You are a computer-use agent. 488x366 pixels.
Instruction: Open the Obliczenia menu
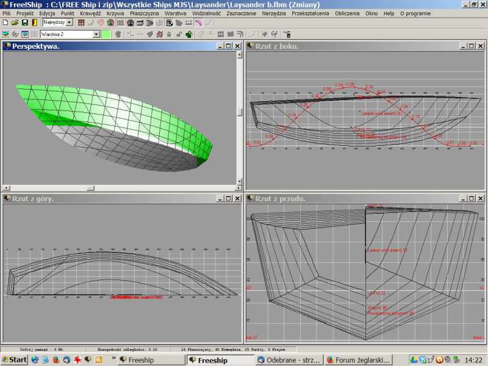(347, 13)
